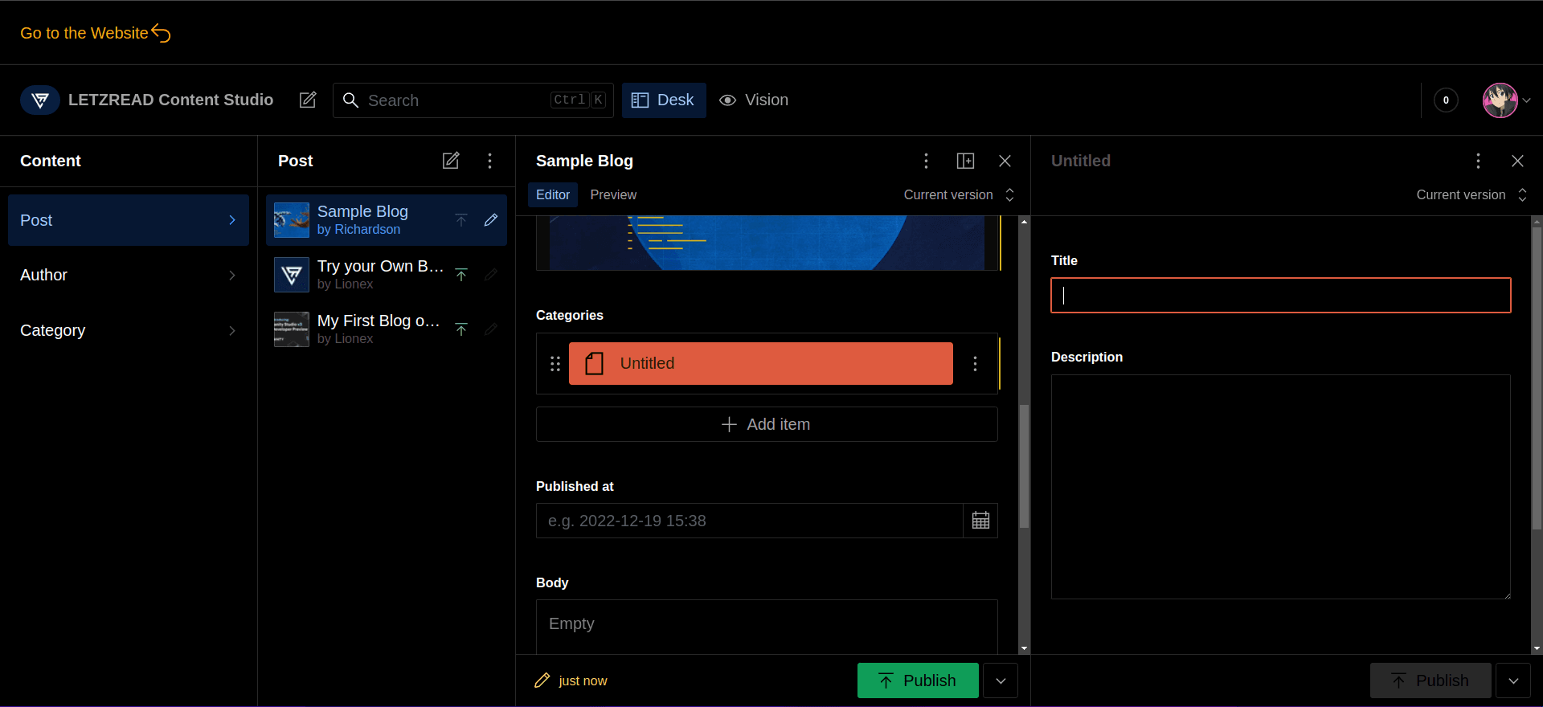
Task: Add item to Categories
Action: click(x=767, y=424)
